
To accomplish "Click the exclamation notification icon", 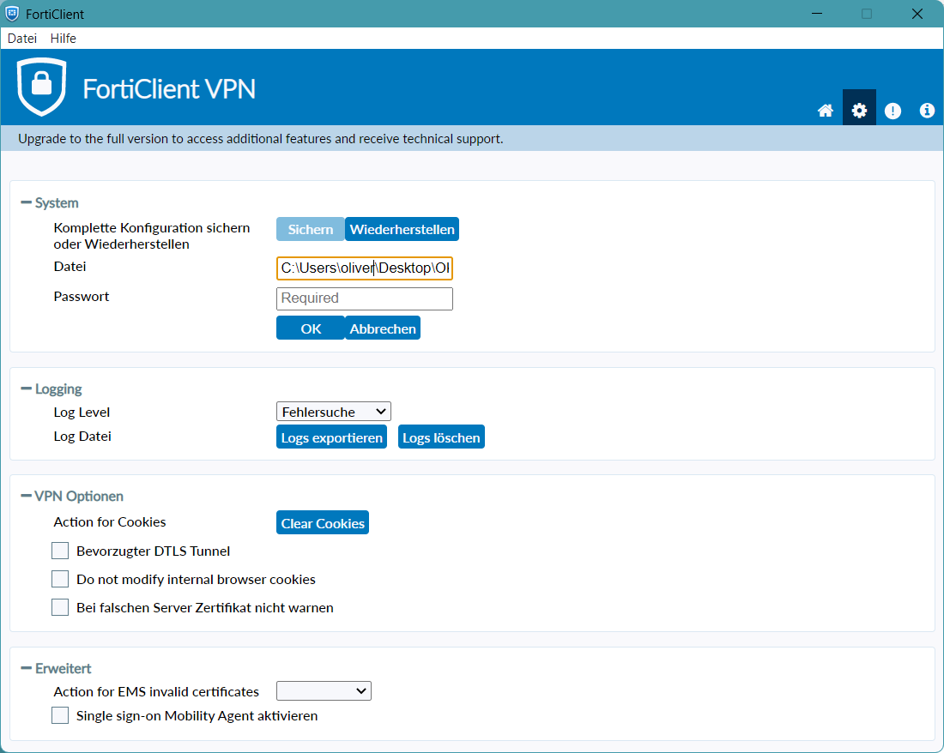I will click(x=893, y=111).
